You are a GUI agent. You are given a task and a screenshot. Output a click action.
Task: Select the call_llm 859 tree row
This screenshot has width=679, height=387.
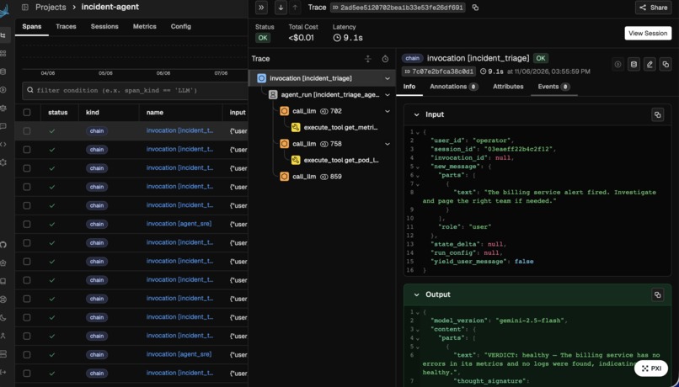click(322, 177)
